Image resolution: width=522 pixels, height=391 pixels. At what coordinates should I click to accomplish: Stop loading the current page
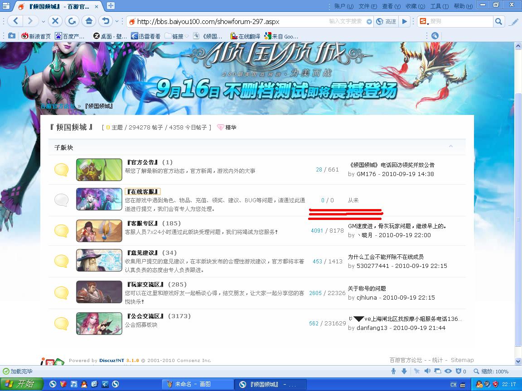pyautogui.click(x=55, y=21)
